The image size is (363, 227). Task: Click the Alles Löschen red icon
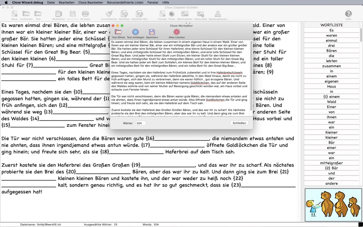(177, 32)
